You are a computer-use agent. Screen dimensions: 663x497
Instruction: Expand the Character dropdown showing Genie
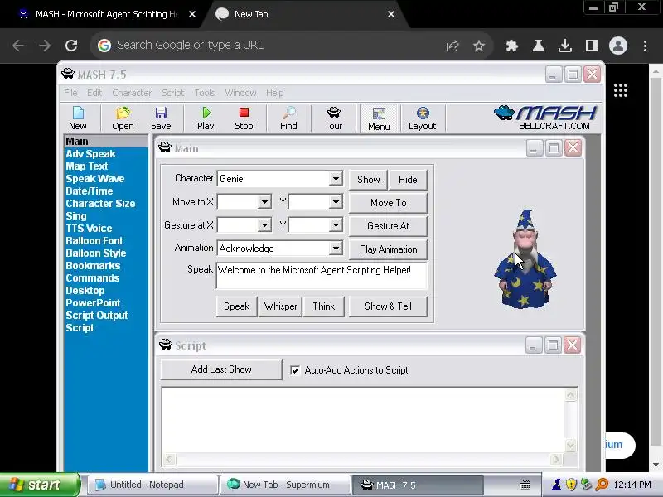tap(336, 179)
